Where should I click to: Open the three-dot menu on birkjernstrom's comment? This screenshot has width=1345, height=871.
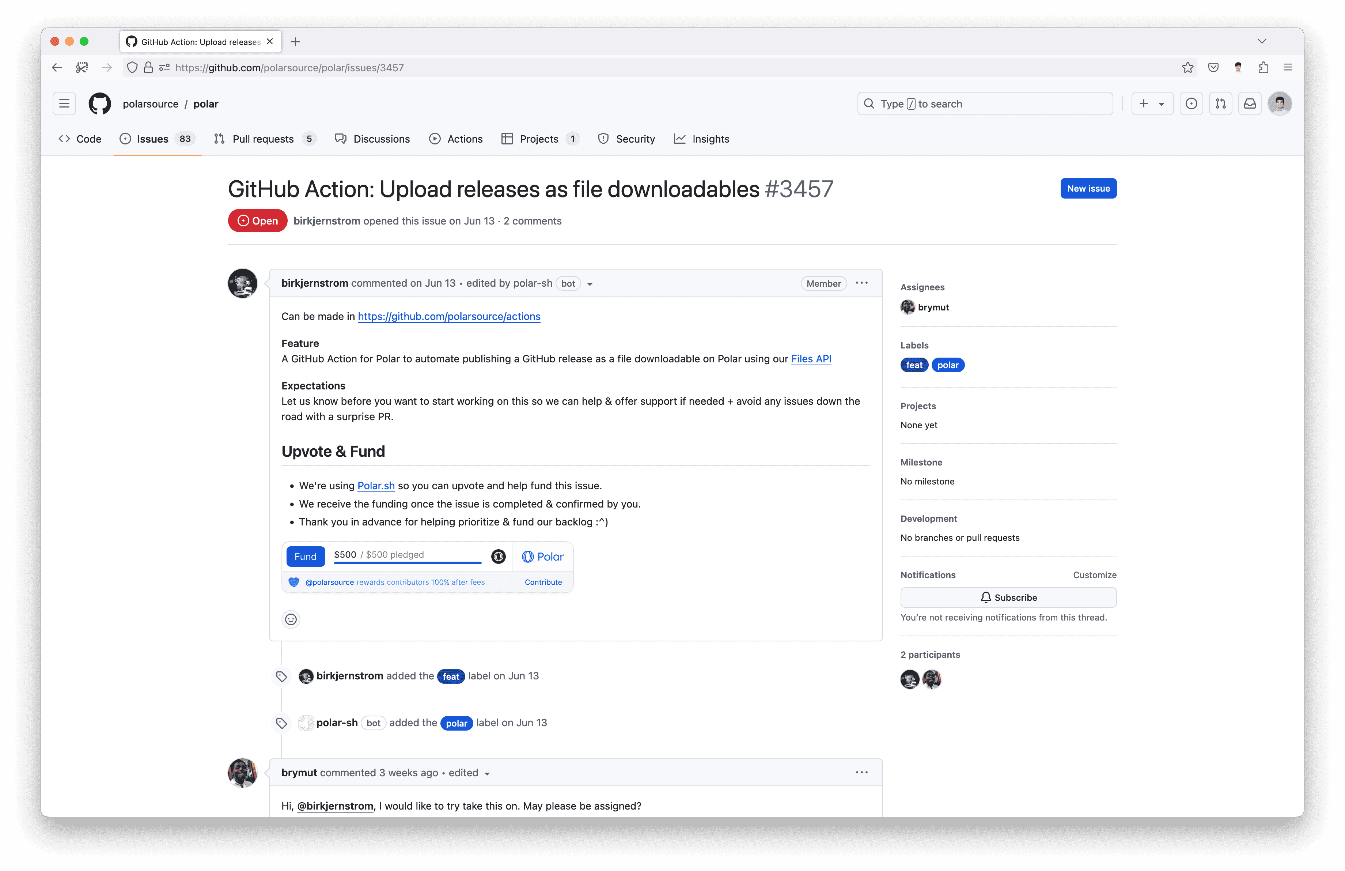(861, 283)
